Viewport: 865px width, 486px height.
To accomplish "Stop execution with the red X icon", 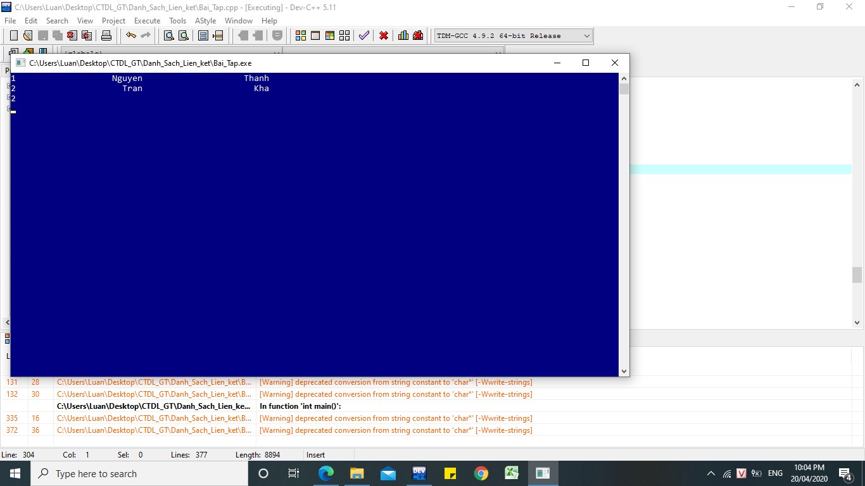I will pyautogui.click(x=384, y=35).
